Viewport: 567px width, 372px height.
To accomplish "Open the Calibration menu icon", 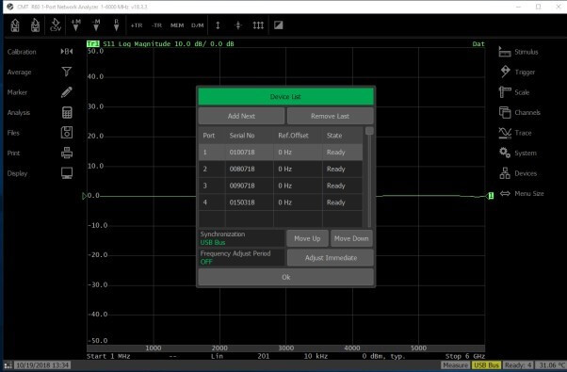I will (67, 52).
